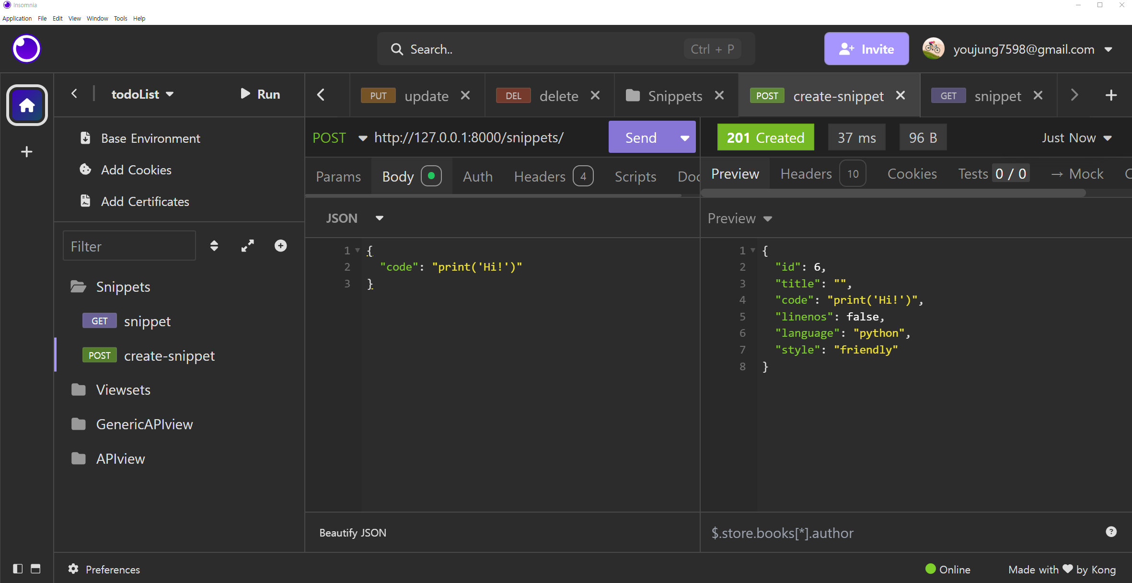The width and height of the screenshot is (1132, 583).
Task: Switch to the Auth tab
Action: click(x=477, y=176)
